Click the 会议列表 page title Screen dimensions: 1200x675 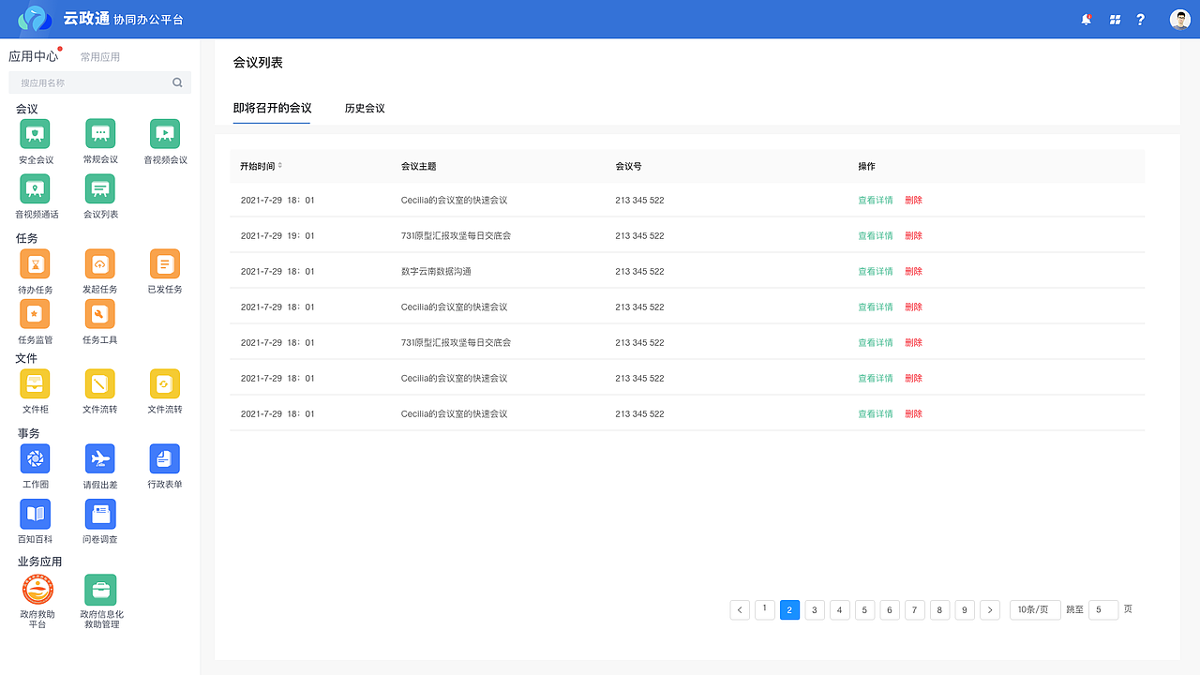[x=258, y=63]
